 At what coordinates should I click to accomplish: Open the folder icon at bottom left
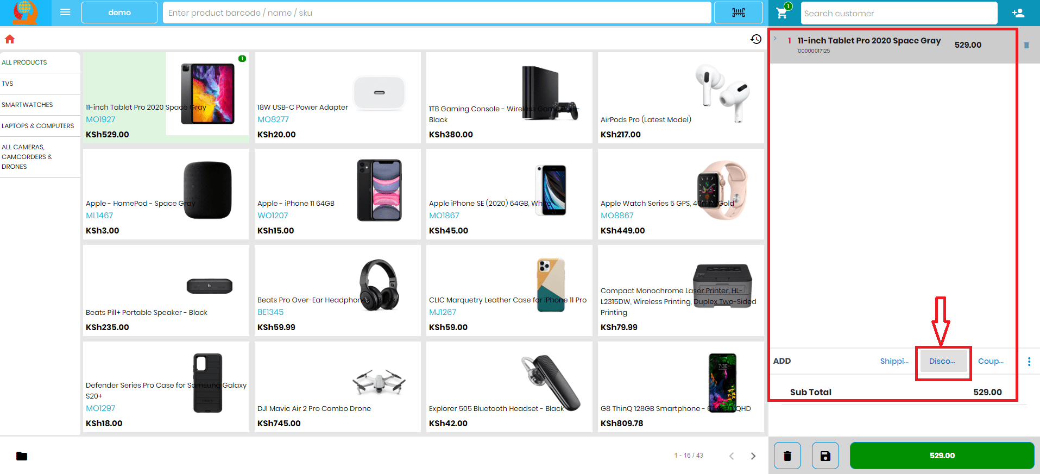[x=22, y=456]
